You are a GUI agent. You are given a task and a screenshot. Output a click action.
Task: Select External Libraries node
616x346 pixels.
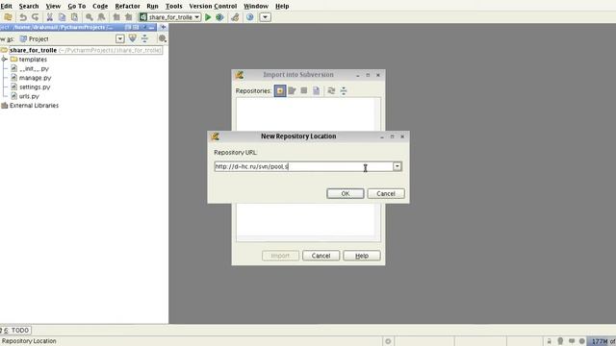[x=34, y=106]
